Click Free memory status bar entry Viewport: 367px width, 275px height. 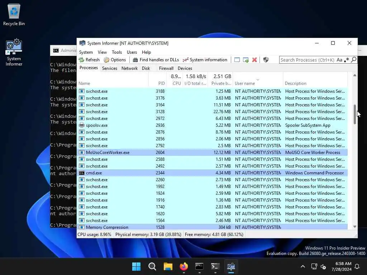(214, 234)
